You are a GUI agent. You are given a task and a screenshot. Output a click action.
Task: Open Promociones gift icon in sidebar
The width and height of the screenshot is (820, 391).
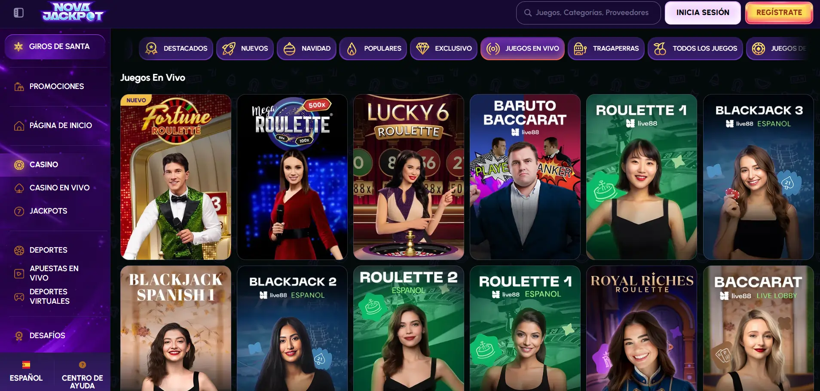coord(19,86)
